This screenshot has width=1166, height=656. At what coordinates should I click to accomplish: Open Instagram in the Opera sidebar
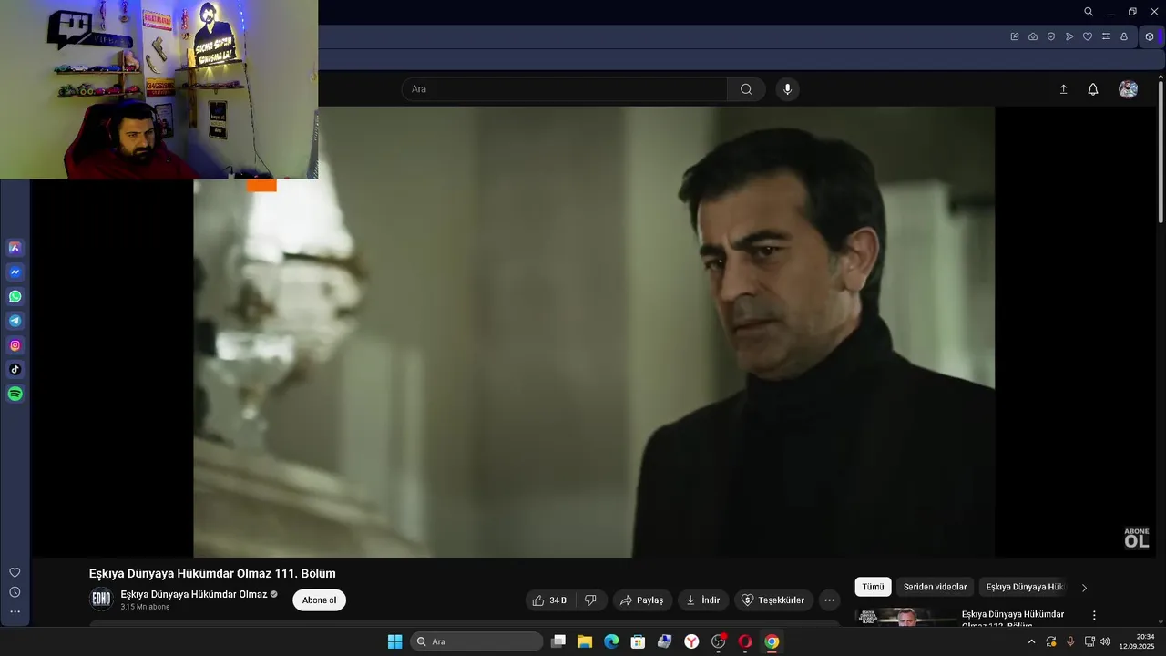tap(15, 345)
